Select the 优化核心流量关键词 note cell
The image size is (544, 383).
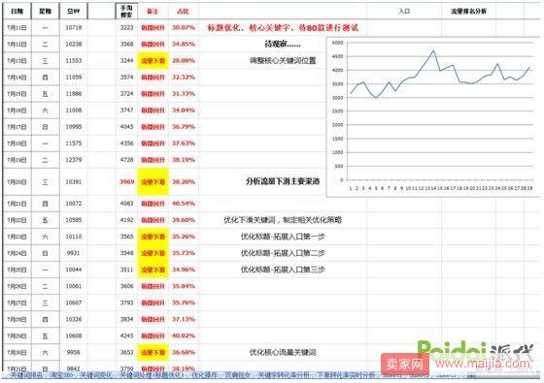pos(283,352)
